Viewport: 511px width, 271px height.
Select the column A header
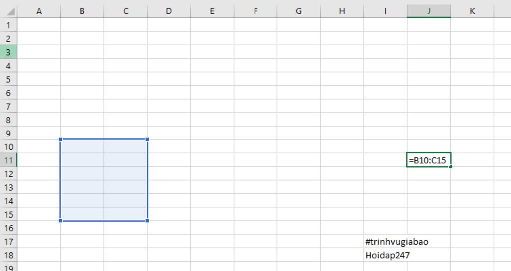point(39,11)
